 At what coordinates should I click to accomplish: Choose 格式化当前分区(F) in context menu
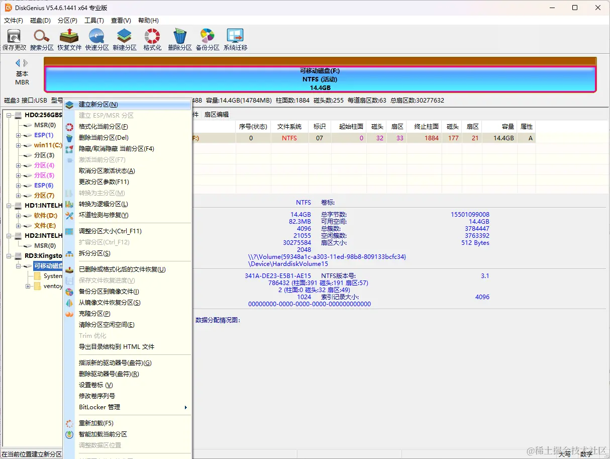(127, 127)
